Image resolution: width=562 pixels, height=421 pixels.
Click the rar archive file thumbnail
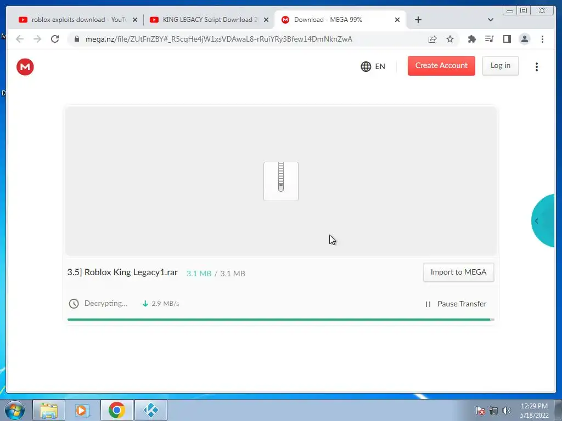tap(281, 181)
